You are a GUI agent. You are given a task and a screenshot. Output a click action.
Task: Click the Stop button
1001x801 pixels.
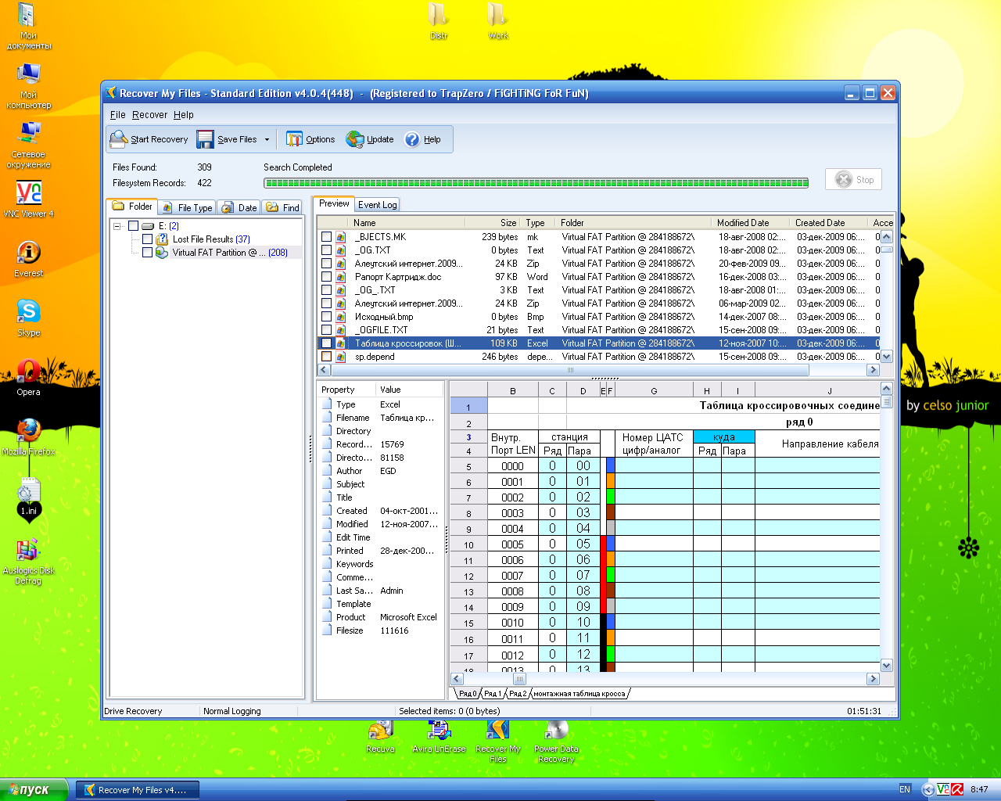[x=854, y=179]
